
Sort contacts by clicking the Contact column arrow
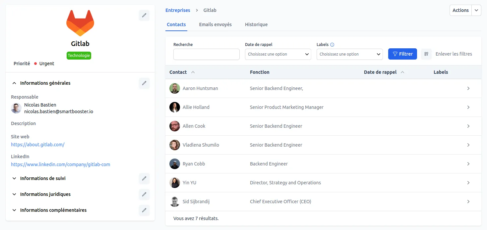[x=193, y=72]
